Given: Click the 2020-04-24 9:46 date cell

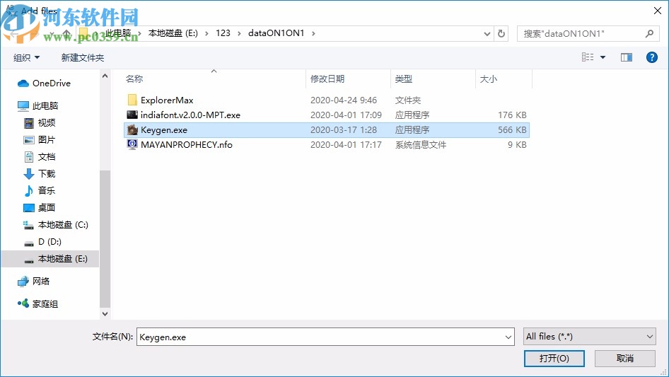Looking at the screenshot, I should pyautogui.click(x=344, y=100).
